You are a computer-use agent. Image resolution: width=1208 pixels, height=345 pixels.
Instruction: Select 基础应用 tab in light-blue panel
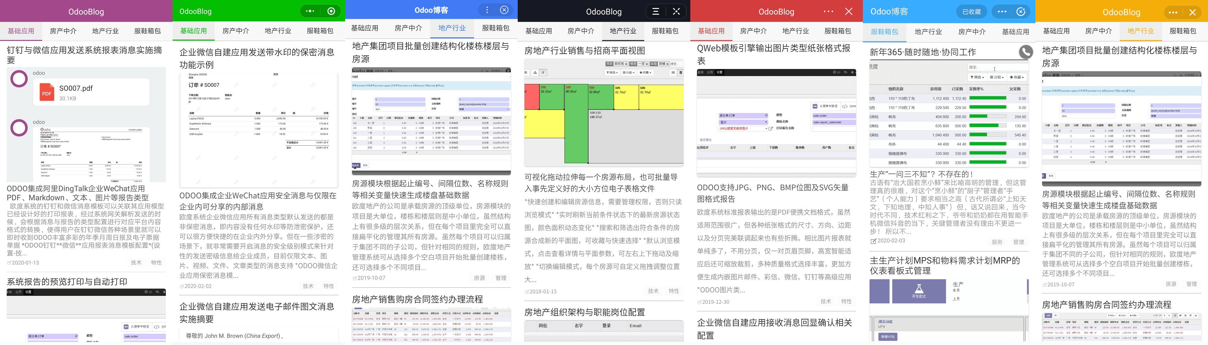tap(1015, 32)
